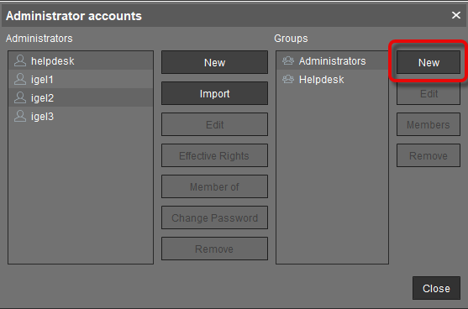Click the igel1 user icon
This screenshot has height=309, width=468.
[20, 79]
